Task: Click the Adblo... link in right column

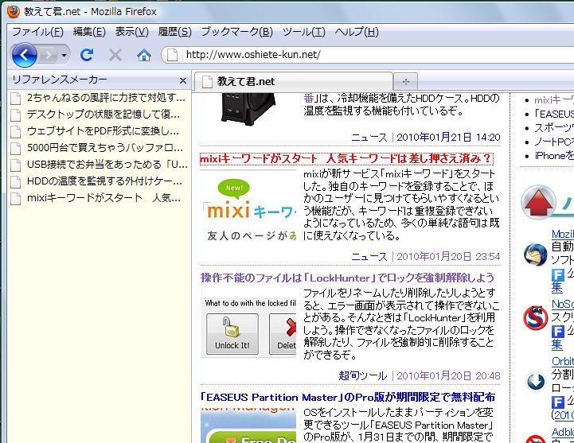Action: coord(563,432)
